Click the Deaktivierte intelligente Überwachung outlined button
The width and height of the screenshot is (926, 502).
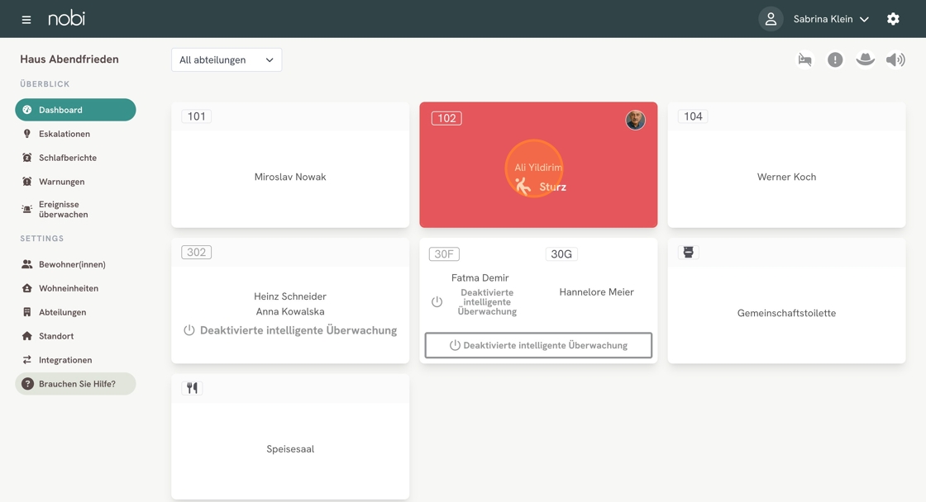[x=538, y=345]
